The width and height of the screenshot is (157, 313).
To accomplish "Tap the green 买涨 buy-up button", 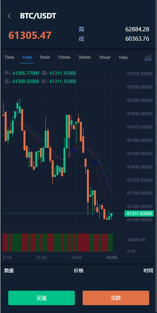I will click(x=42, y=298).
